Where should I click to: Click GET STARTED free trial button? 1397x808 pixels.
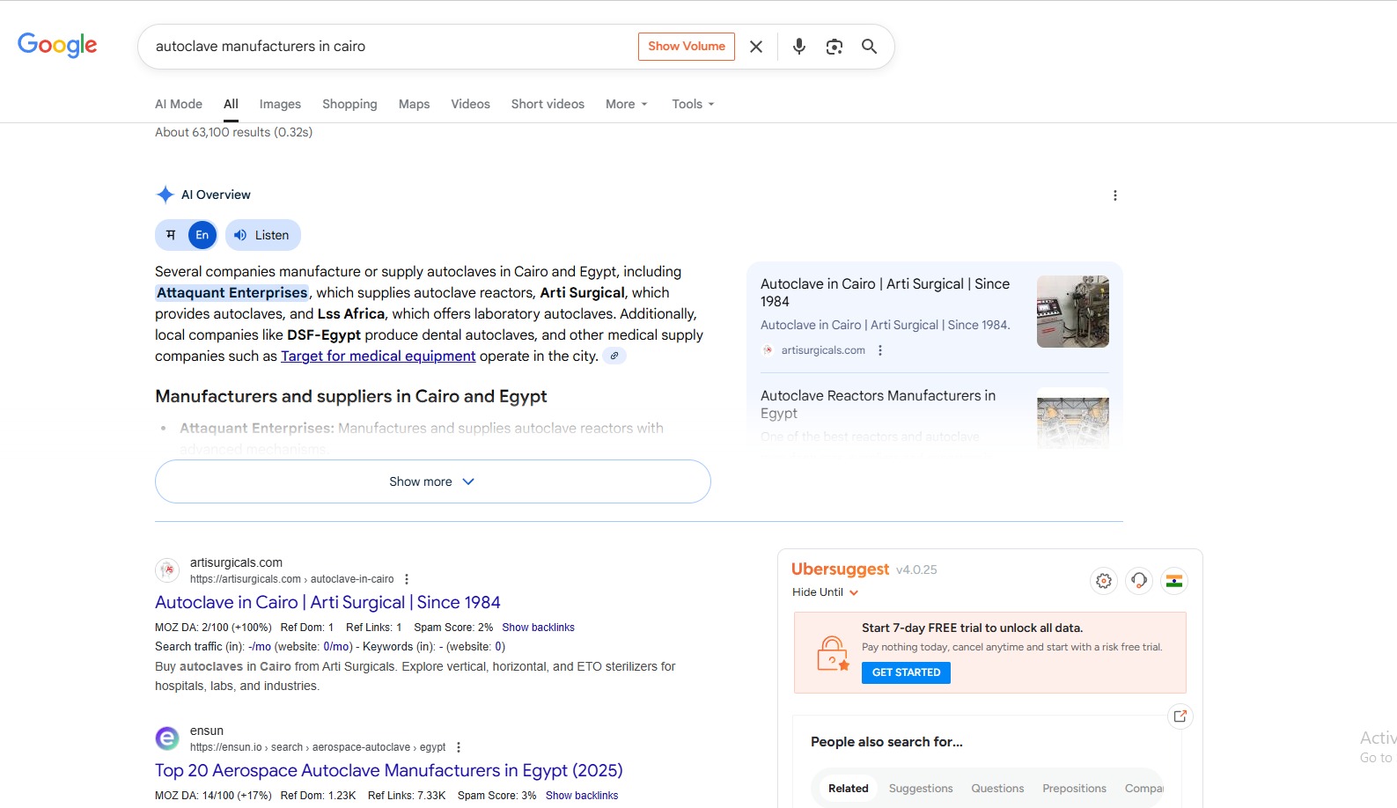(x=906, y=672)
